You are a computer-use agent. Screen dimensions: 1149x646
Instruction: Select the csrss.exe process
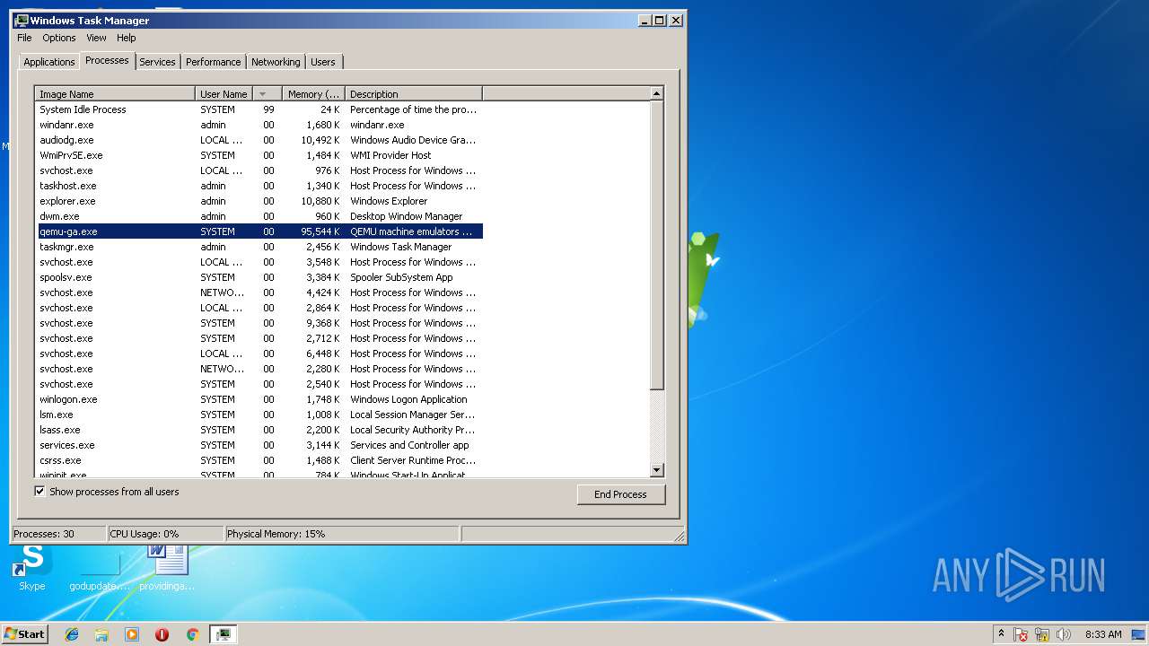(259, 460)
